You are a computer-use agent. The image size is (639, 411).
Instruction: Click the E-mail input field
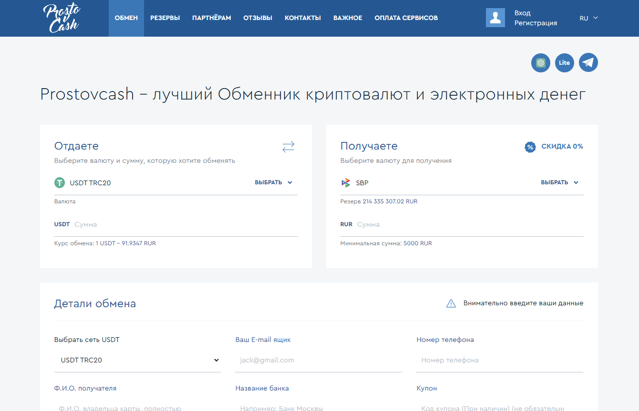click(319, 360)
